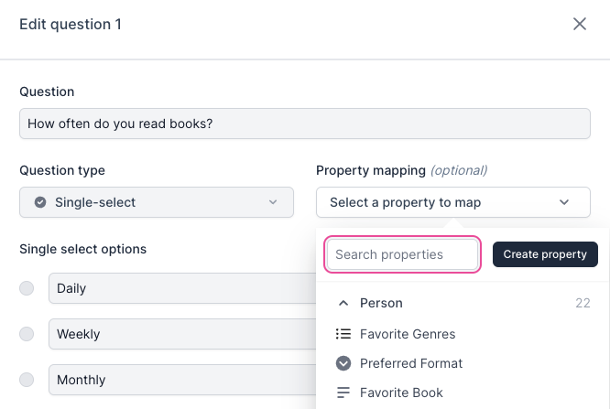Choose Preferred Format property
The width and height of the screenshot is (610, 409).
pyautogui.click(x=411, y=363)
